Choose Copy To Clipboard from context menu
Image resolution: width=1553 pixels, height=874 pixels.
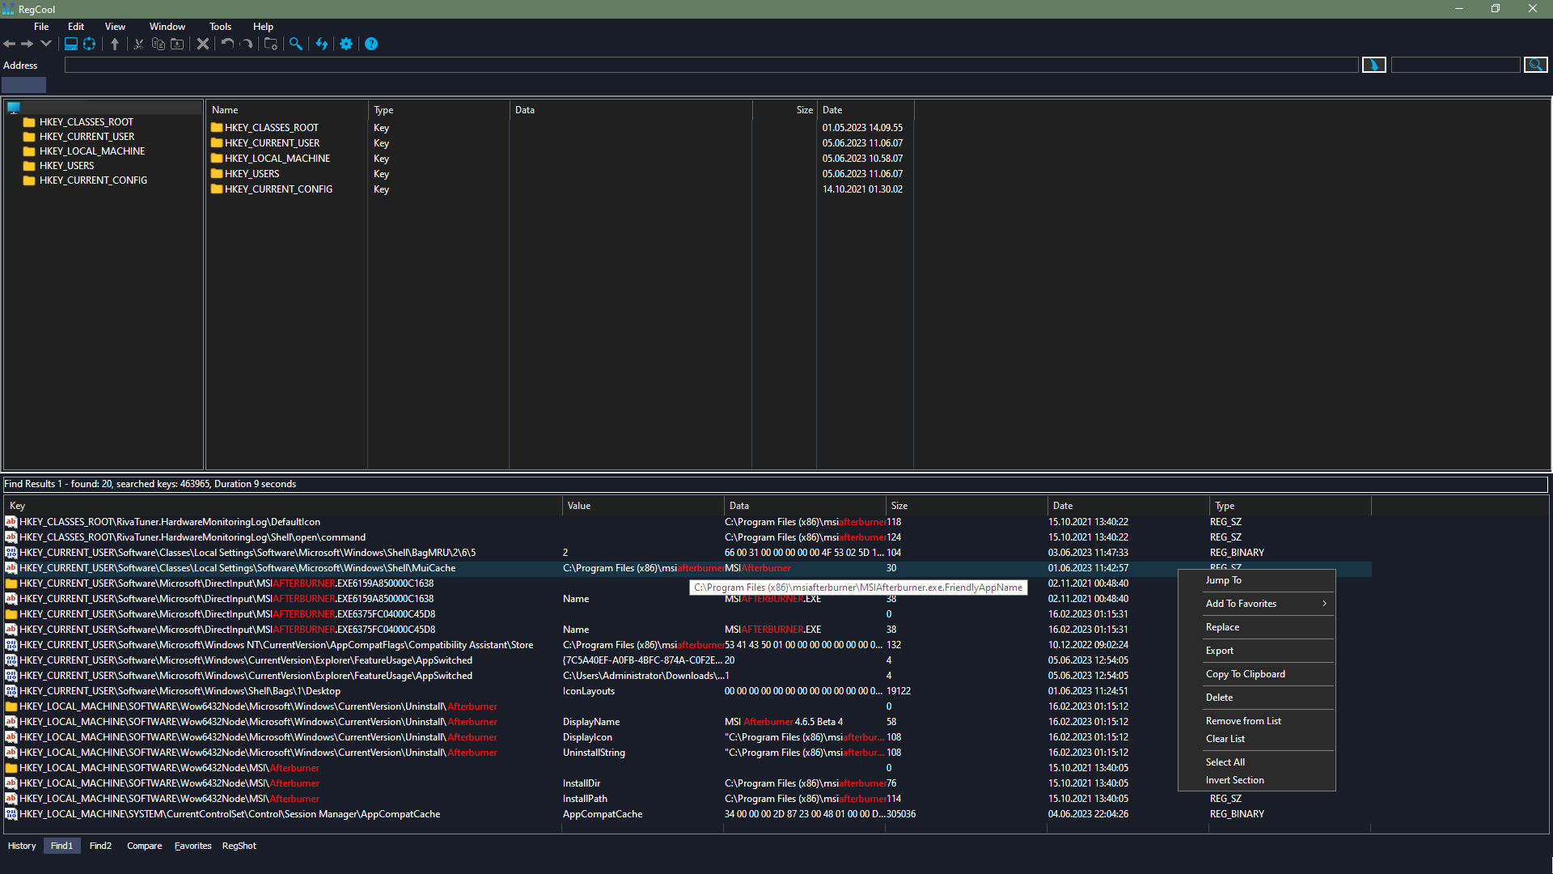[x=1245, y=674]
